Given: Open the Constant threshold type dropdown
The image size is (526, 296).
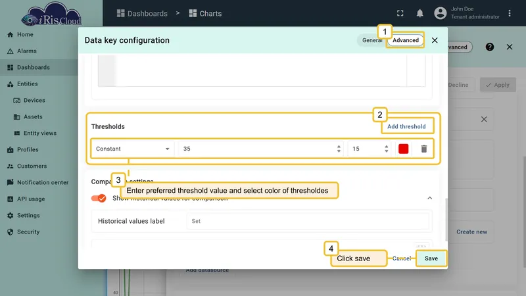Looking at the screenshot, I should tap(133, 149).
